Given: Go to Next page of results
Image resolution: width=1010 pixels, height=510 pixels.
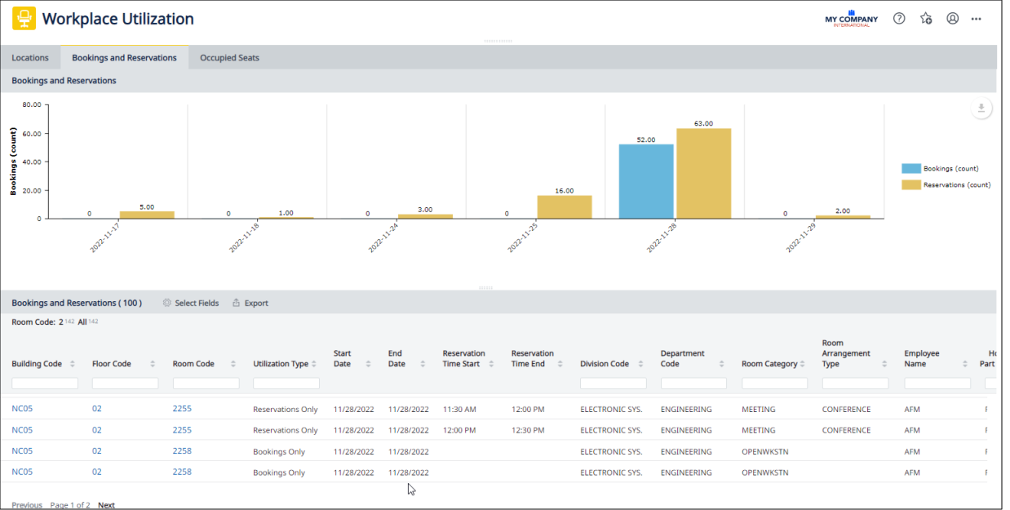Looking at the screenshot, I should [x=106, y=505].
